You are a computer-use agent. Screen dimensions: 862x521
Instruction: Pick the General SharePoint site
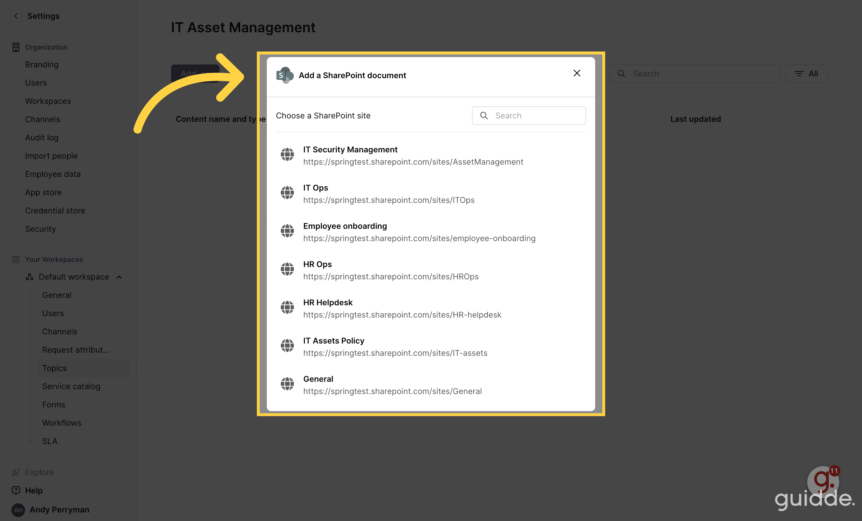point(431,385)
